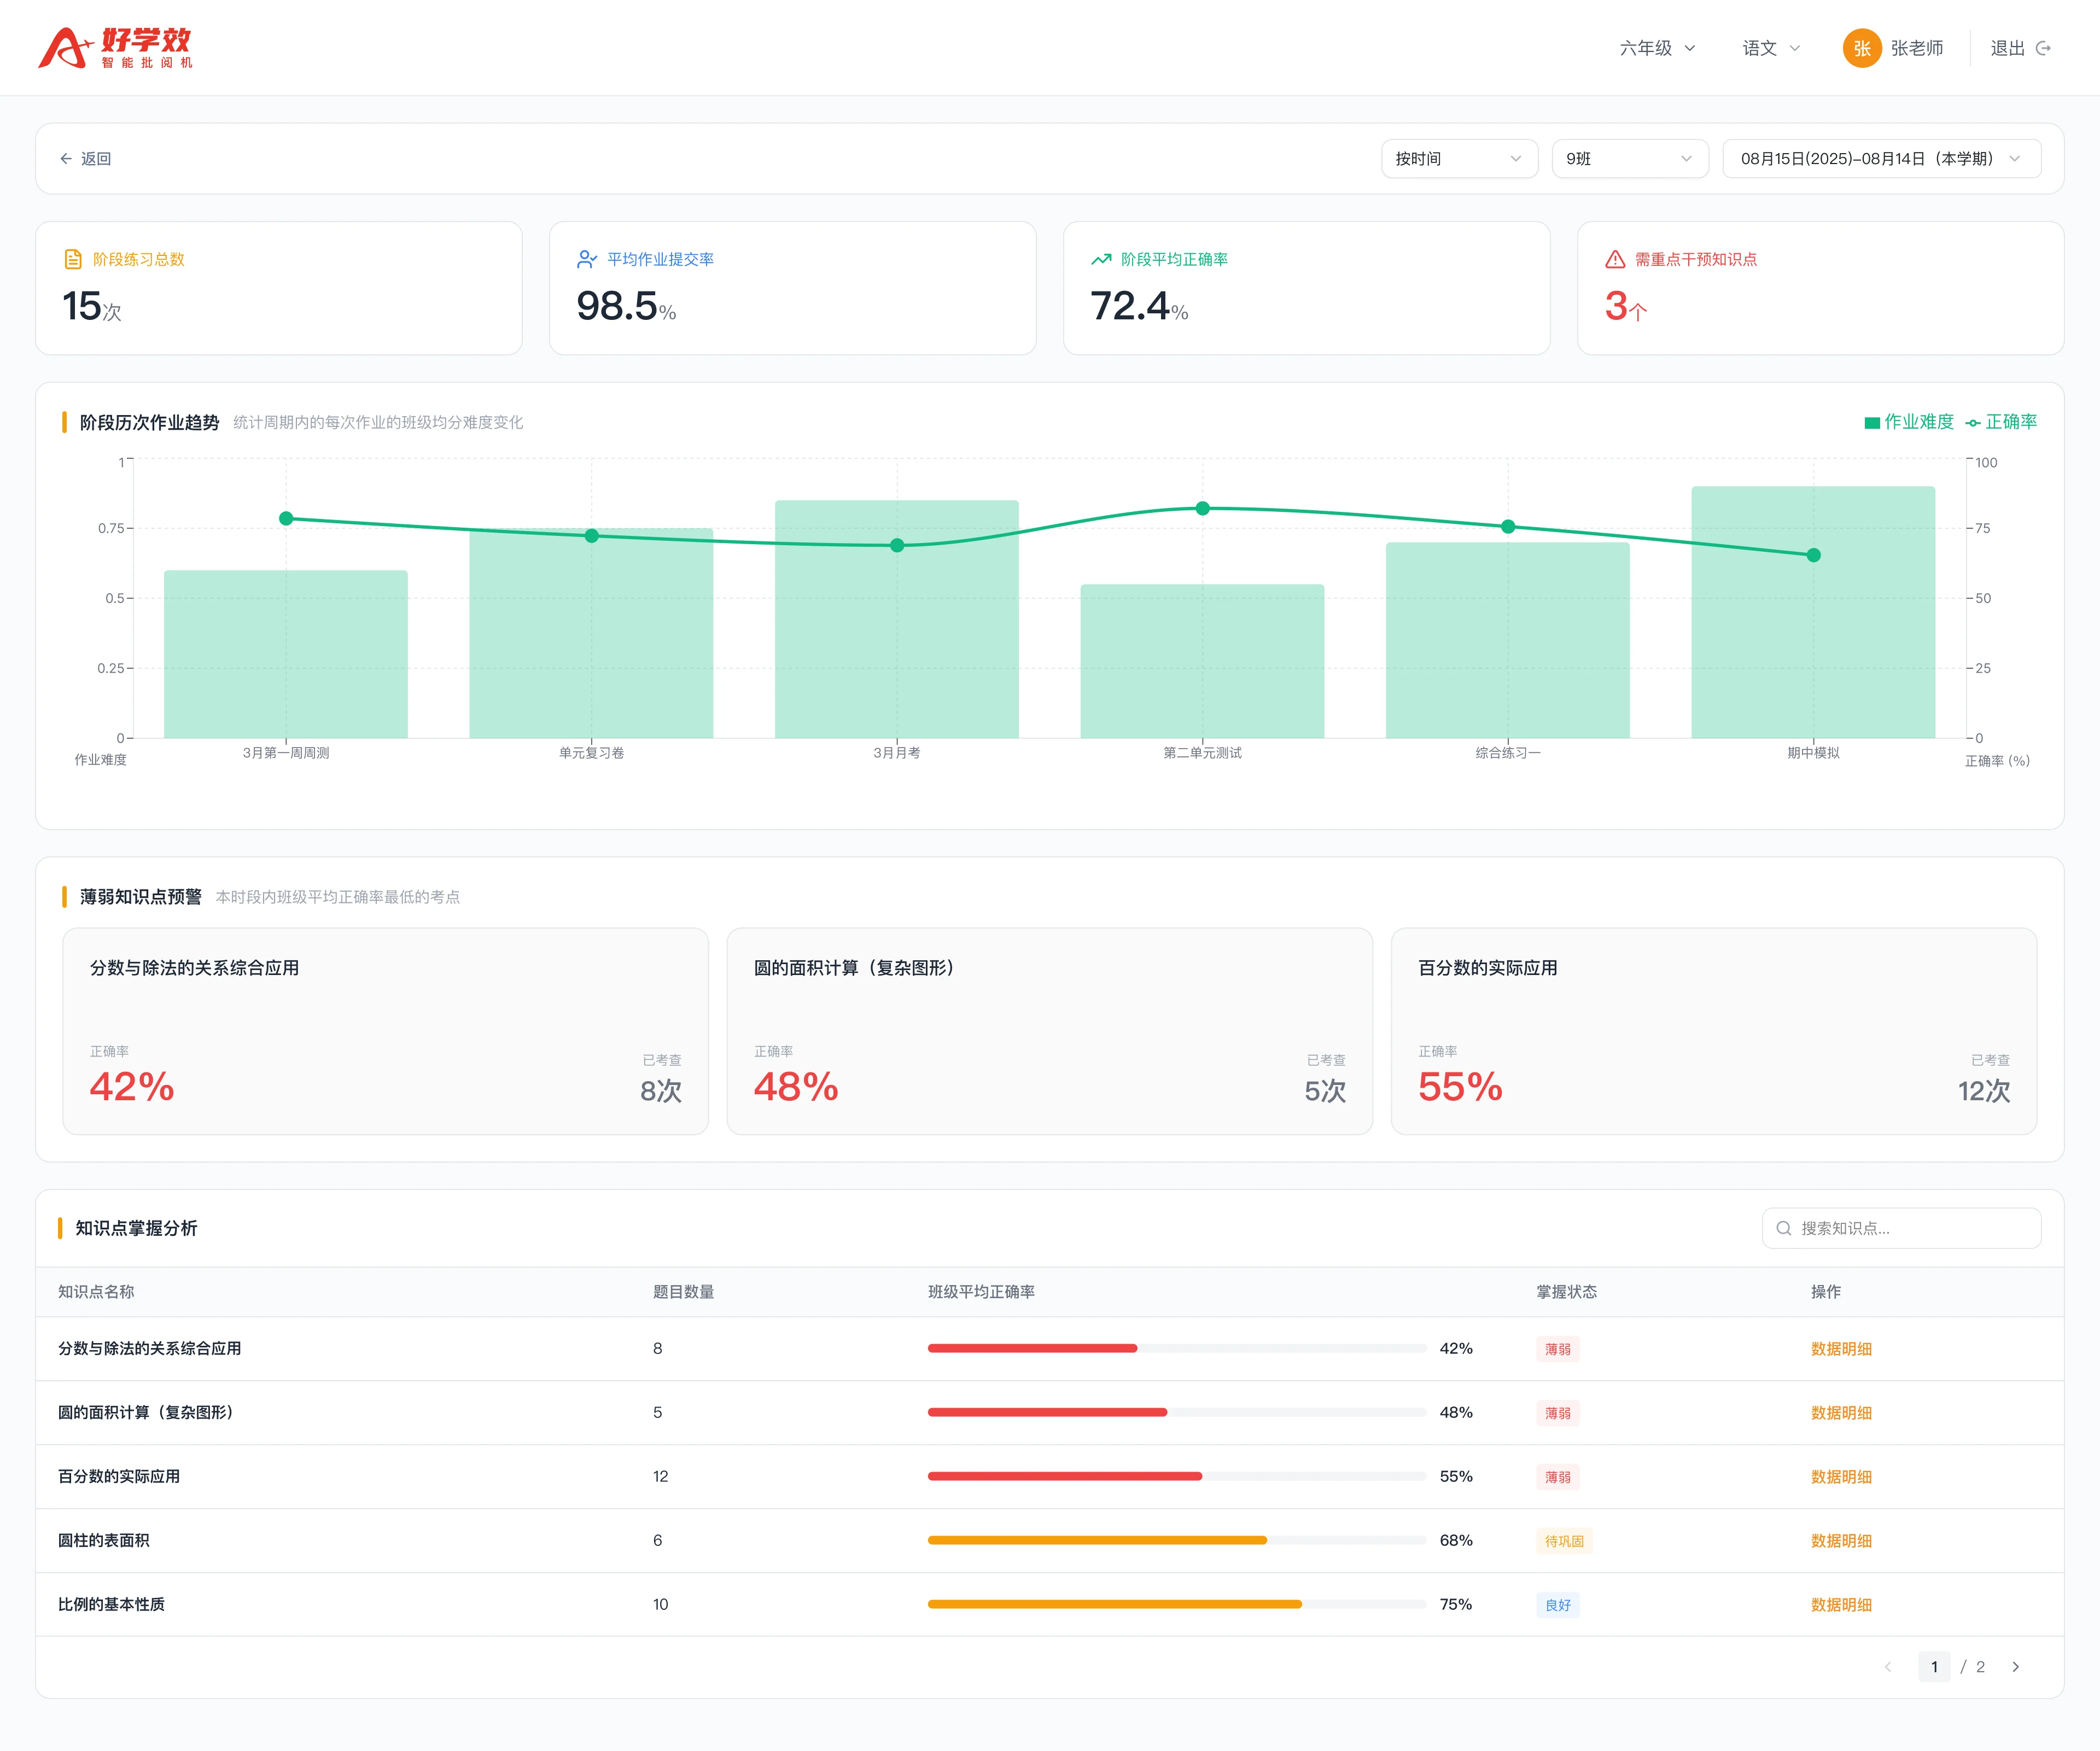This screenshot has width=2100, height=1751.
Task: Open 数据明细 for 圆的面积计算 row
Action: coord(1841,1413)
